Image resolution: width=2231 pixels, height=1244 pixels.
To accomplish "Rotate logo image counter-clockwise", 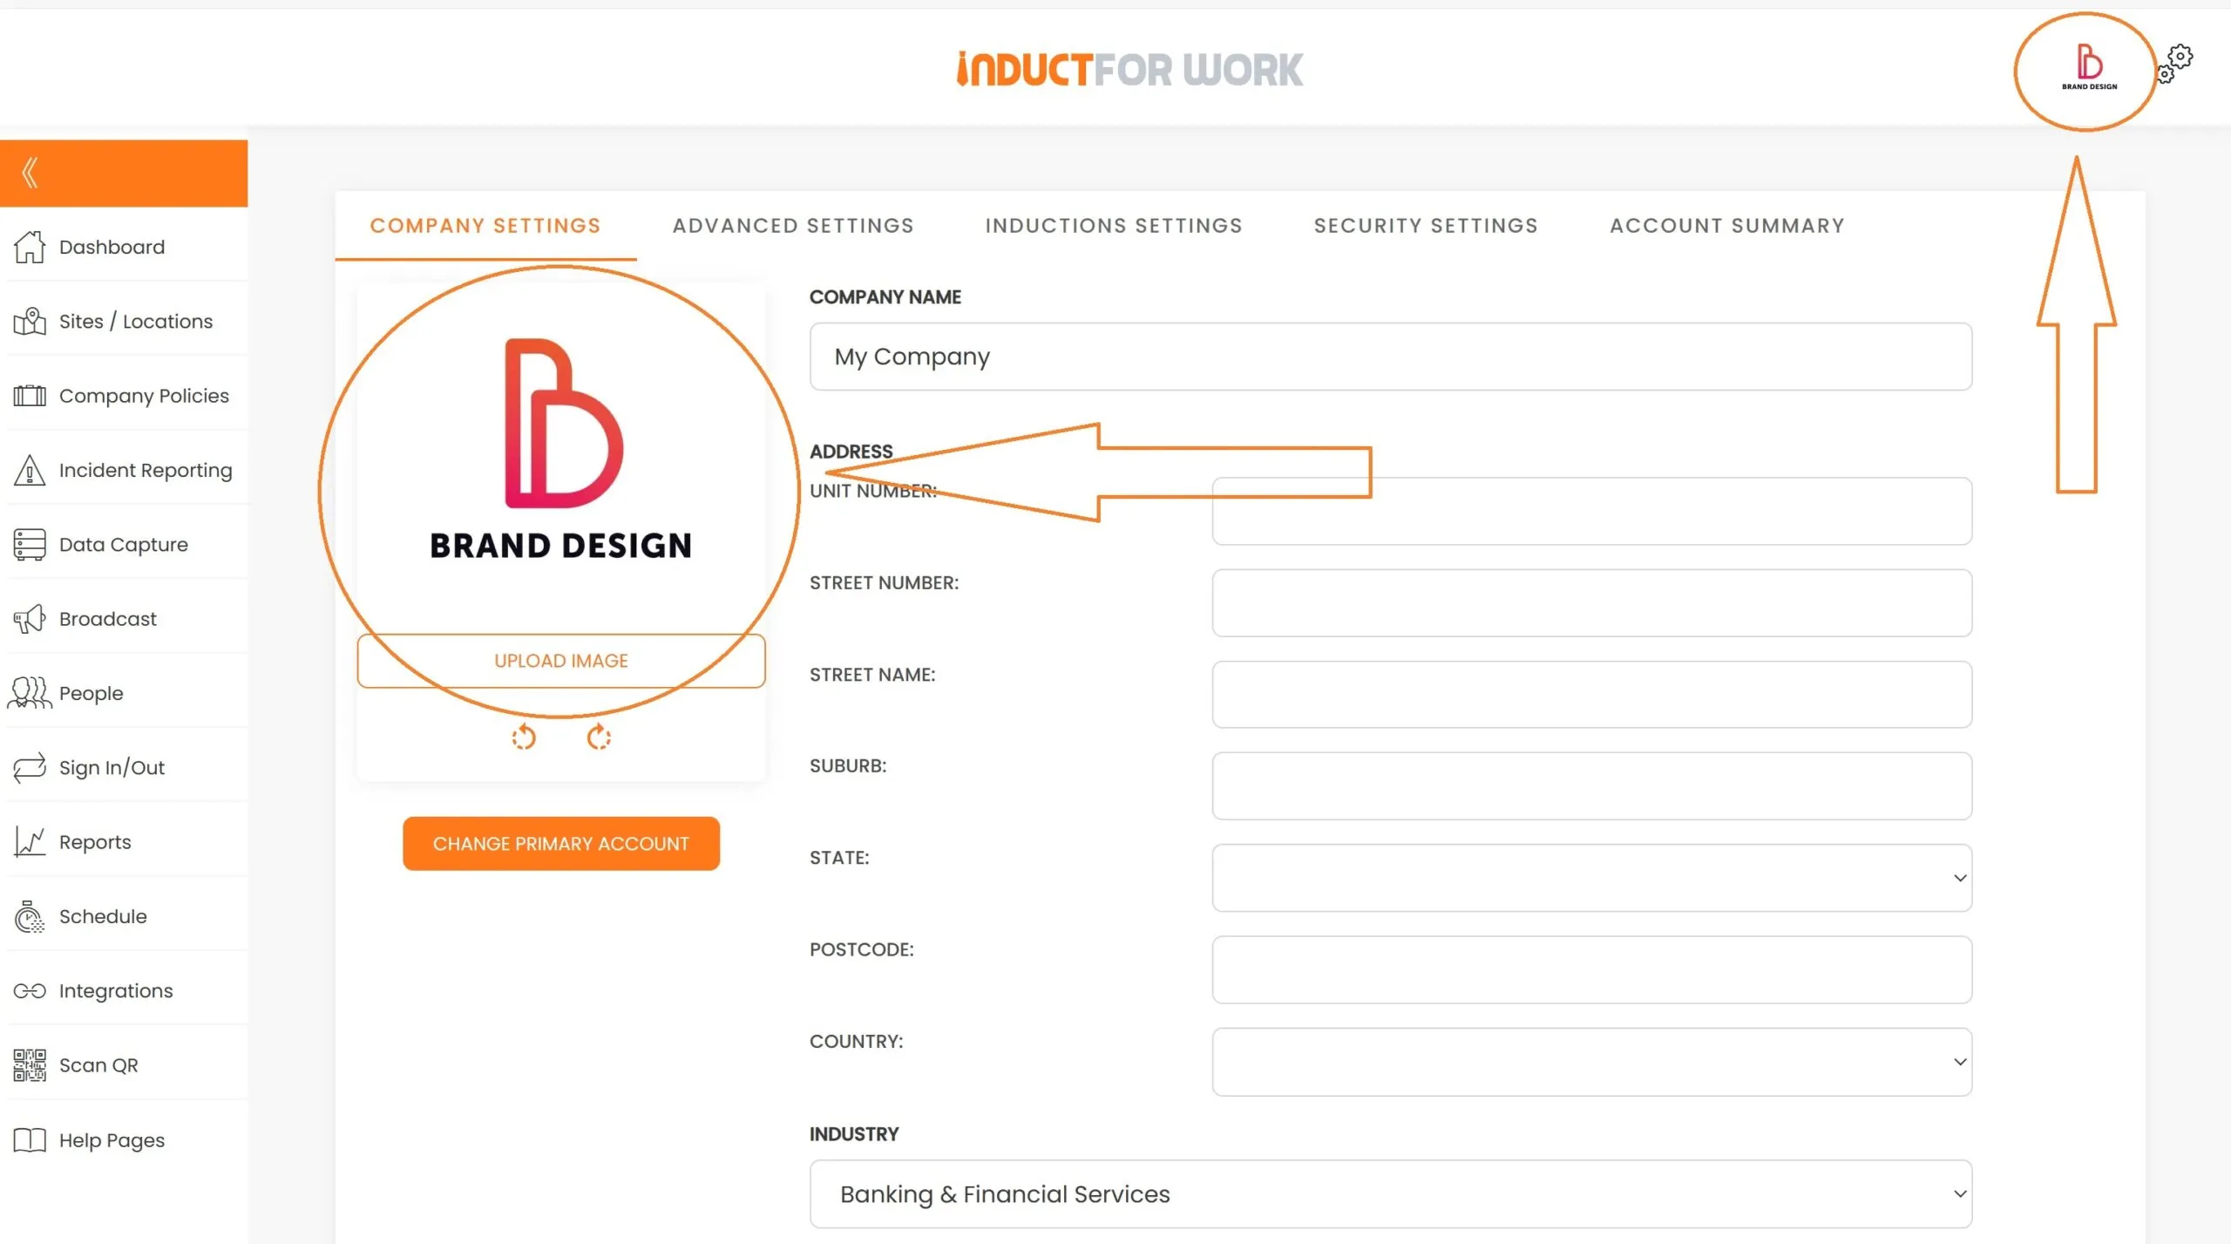I will pyautogui.click(x=524, y=738).
